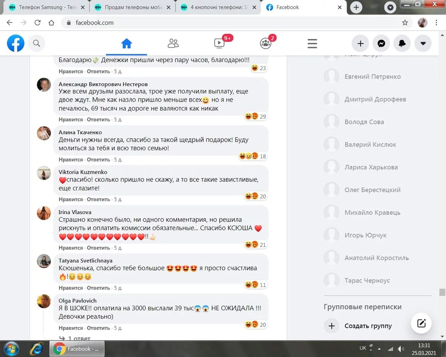Open Chrome tab search dropdown
The width and height of the screenshot is (446, 357).
[390, 7]
